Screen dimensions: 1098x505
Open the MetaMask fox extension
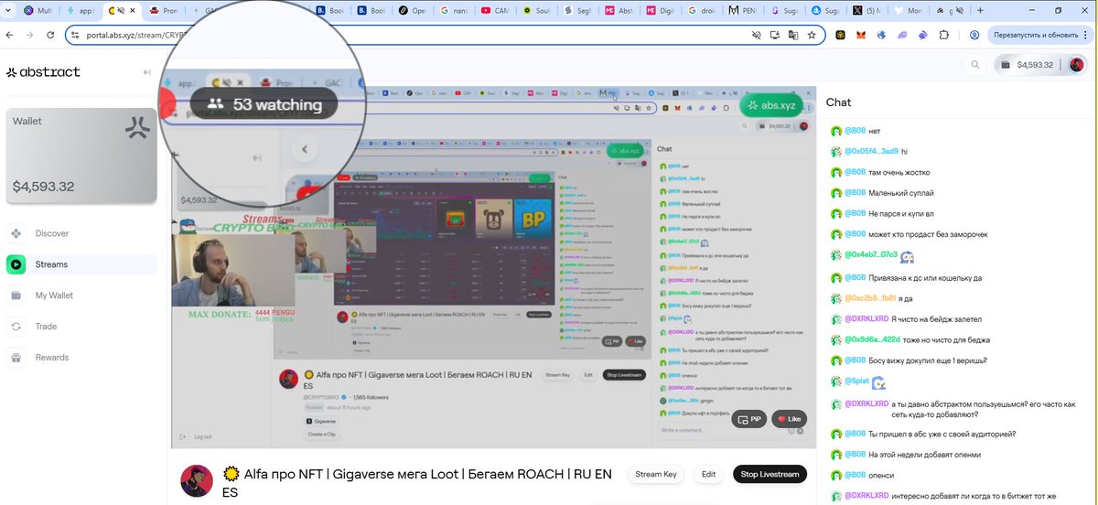pyautogui.click(x=860, y=35)
